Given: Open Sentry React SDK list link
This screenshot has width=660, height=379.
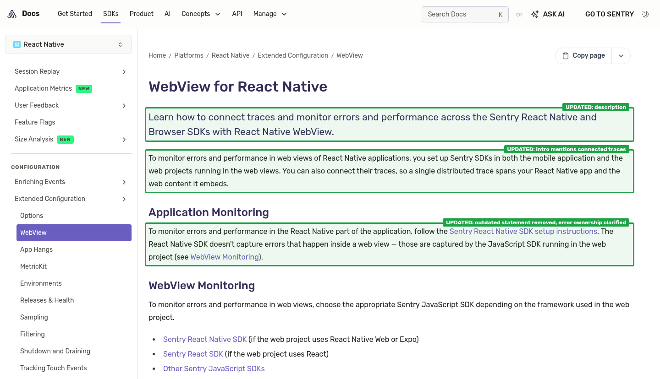Looking at the screenshot, I should [193, 354].
